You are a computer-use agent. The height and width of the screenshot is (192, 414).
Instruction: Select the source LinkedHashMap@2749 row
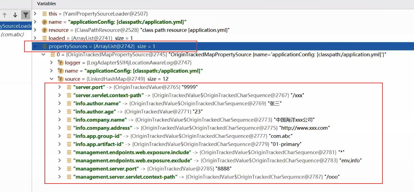point(223,79)
